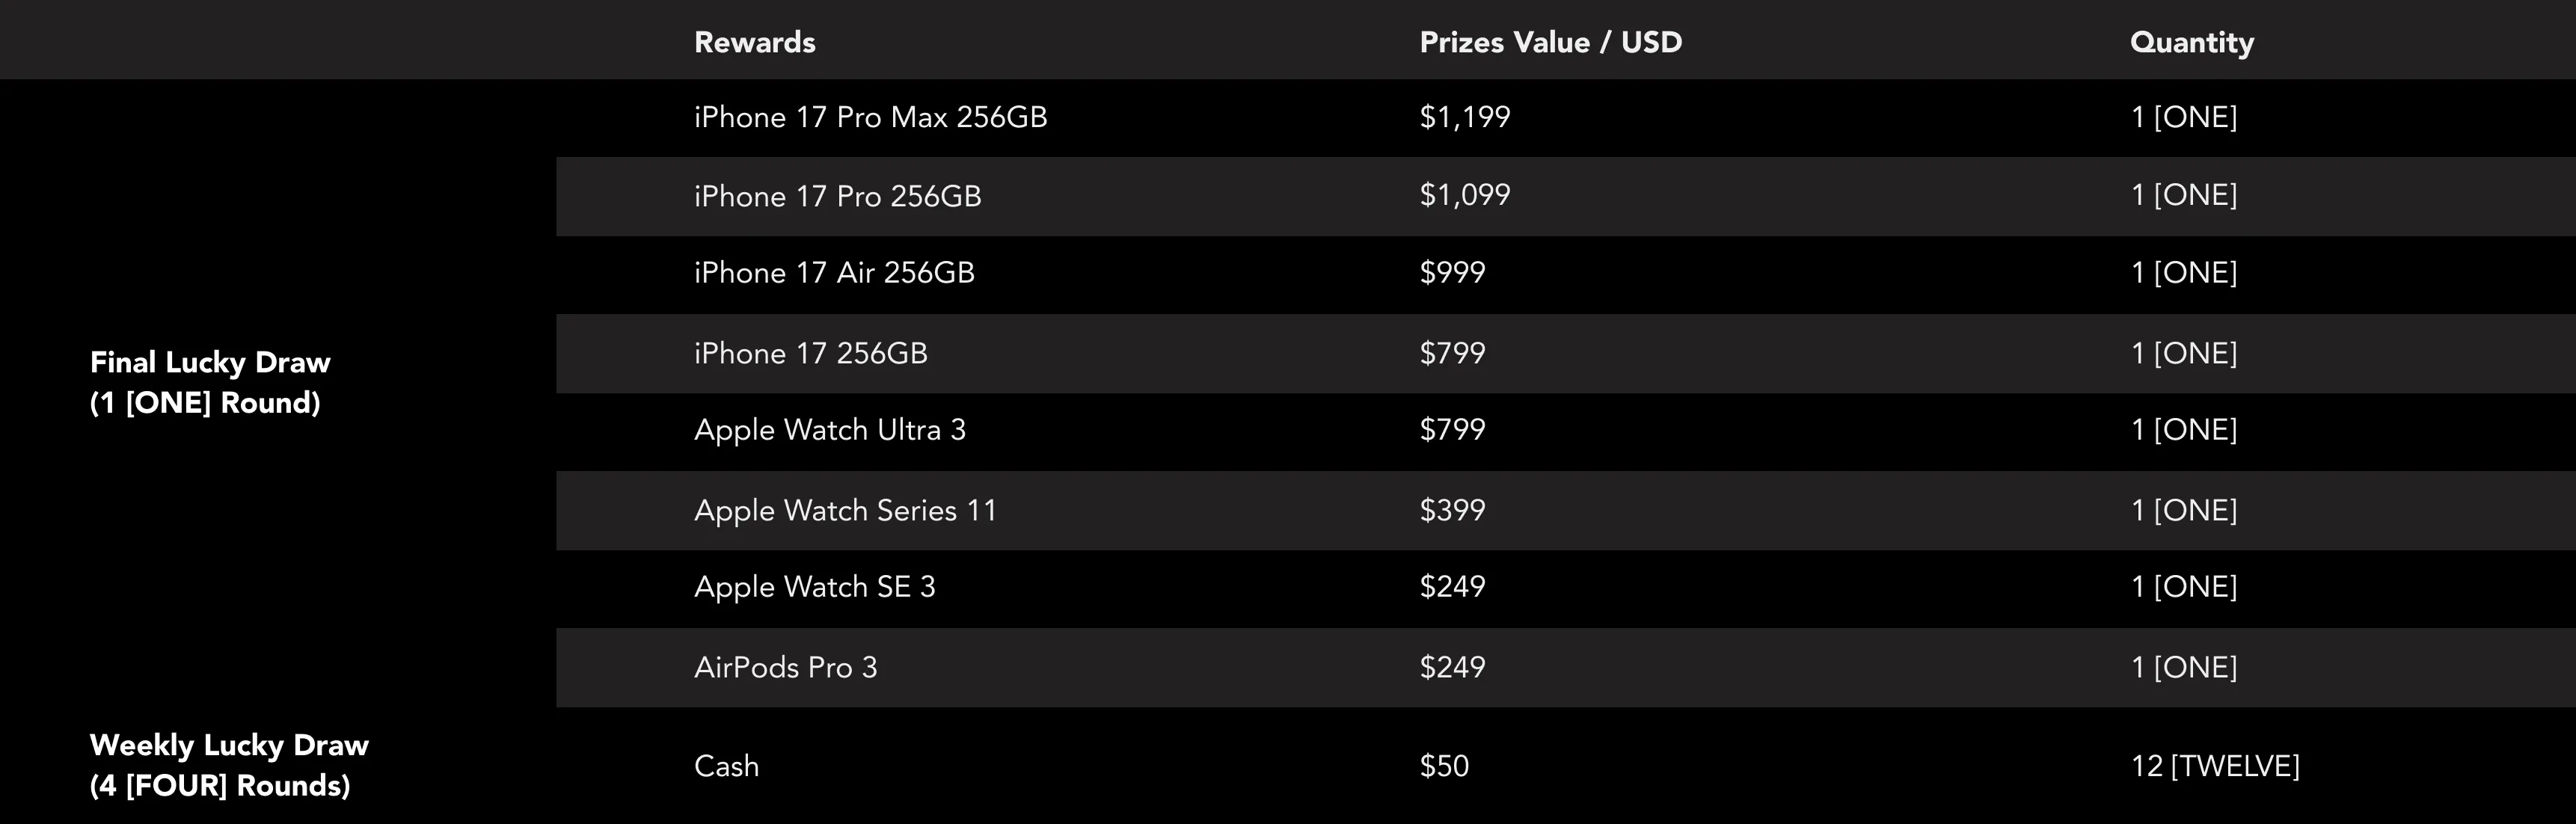
Task: Click the Apple Watch SE 3 reward
Action: coord(814,586)
